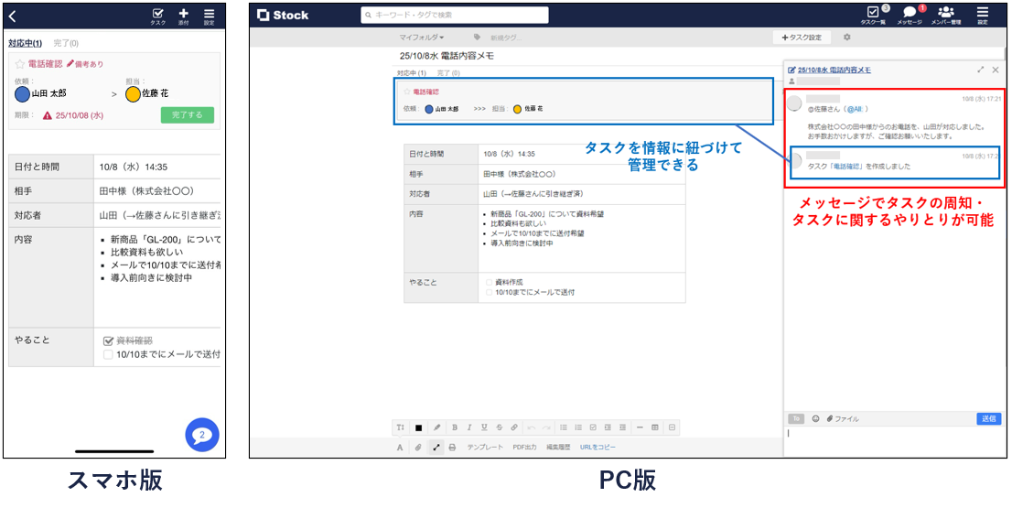Switch to 完了(0) tab on smartphone
This screenshot has height=508, width=1012.
tap(66, 43)
